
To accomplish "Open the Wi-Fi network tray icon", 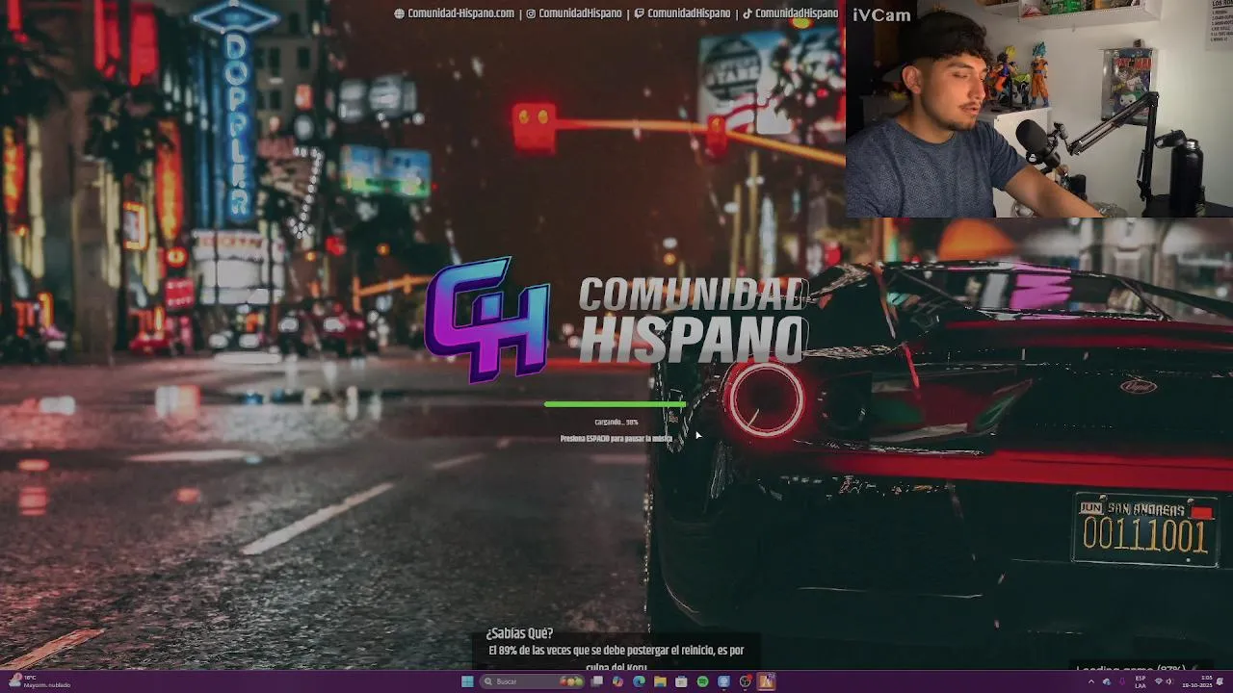I will pyautogui.click(x=1158, y=681).
